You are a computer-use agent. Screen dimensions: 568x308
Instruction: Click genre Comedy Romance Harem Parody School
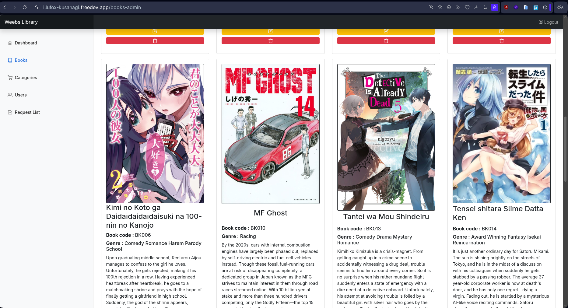154,246
